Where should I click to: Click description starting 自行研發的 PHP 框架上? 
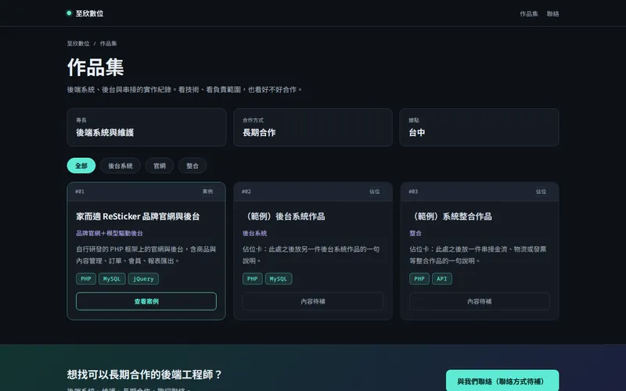pos(146,255)
